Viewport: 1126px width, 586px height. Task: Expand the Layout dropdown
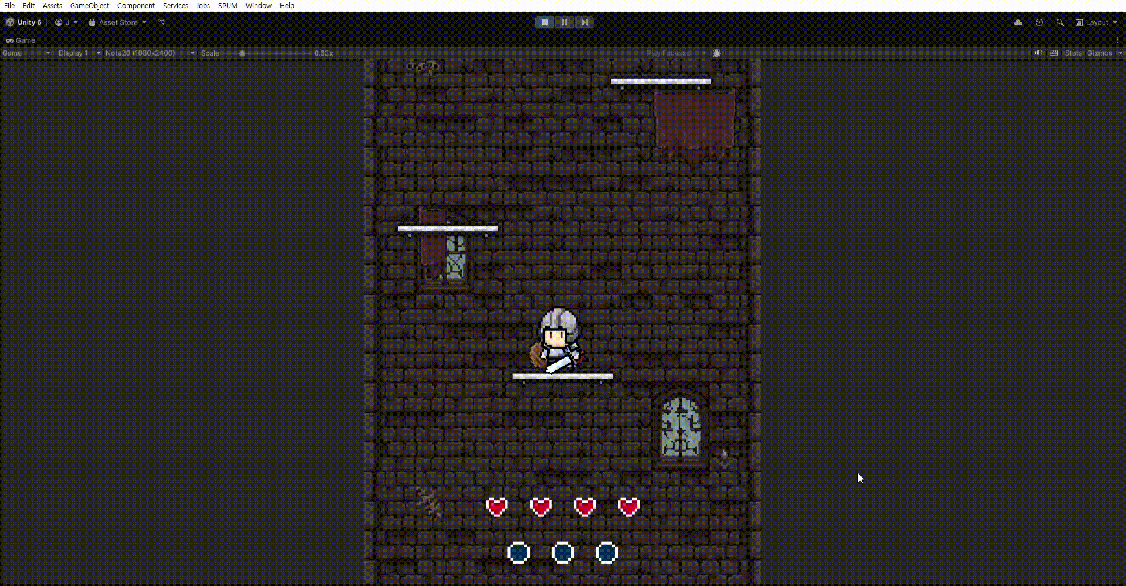pyautogui.click(x=1096, y=22)
